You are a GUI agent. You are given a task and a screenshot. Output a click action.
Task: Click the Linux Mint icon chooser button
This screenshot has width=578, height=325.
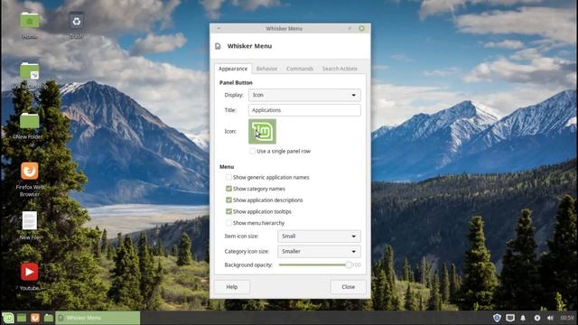point(262,131)
